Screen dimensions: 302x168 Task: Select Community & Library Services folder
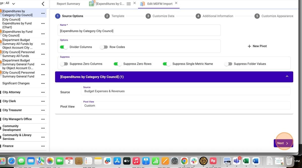point(17,137)
